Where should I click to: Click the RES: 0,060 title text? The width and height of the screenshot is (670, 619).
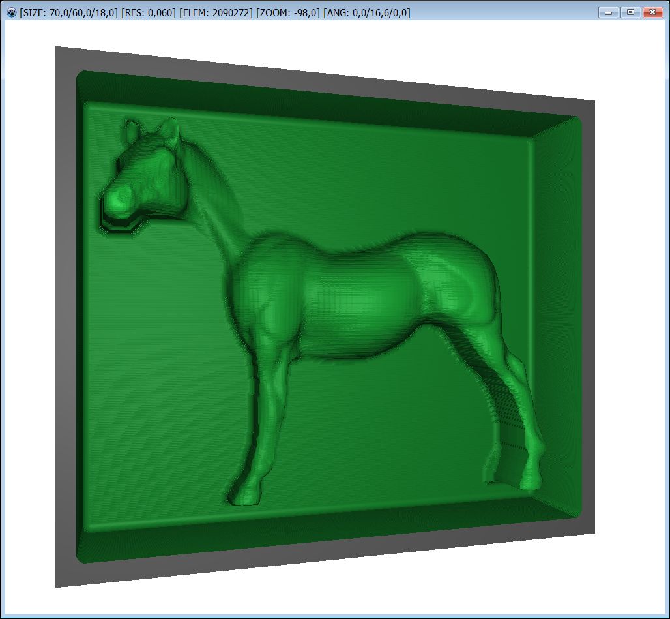pos(149,13)
